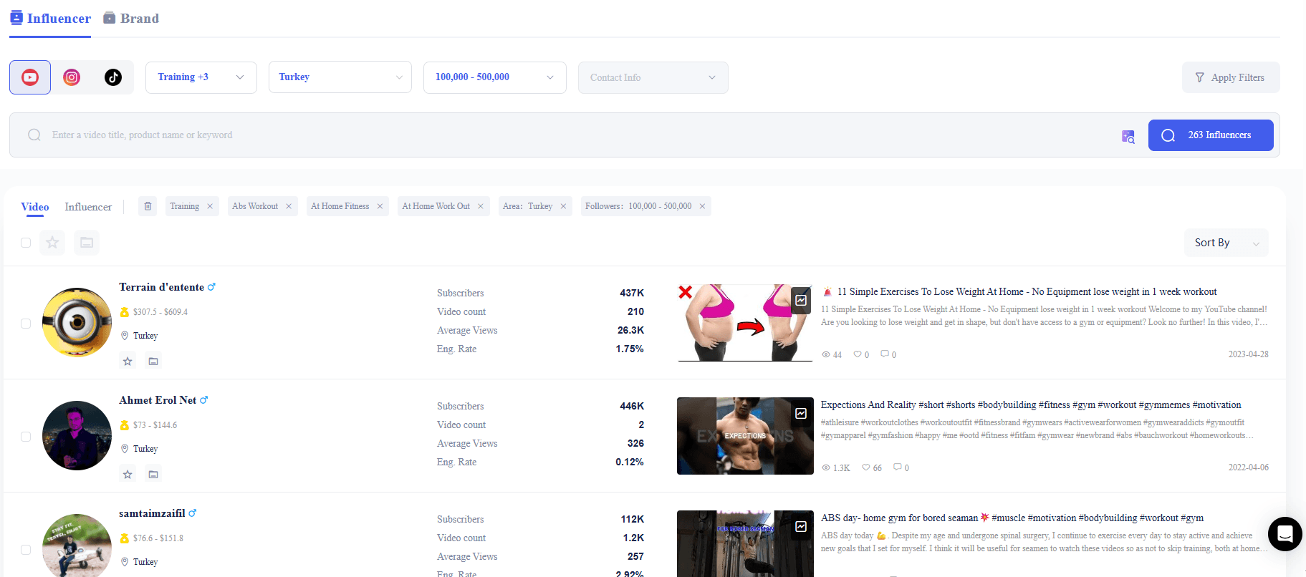Expand the Training +3 category dropdown

pyautogui.click(x=201, y=77)
